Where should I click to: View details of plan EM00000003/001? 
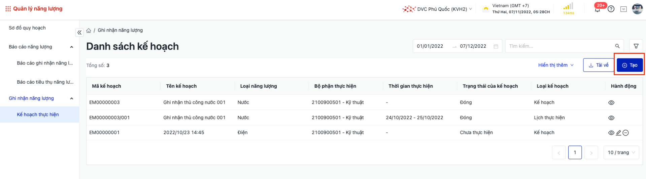(x=611, y=118)
